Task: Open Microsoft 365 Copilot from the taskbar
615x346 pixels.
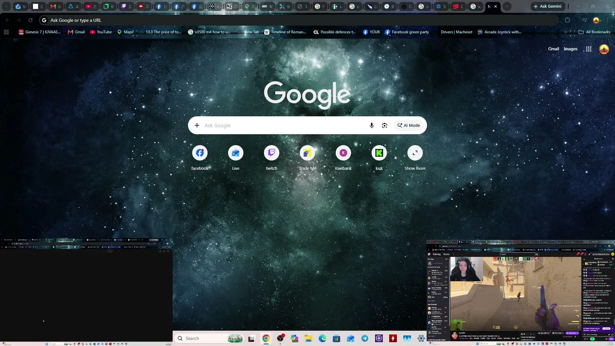Action: point(294,338)
